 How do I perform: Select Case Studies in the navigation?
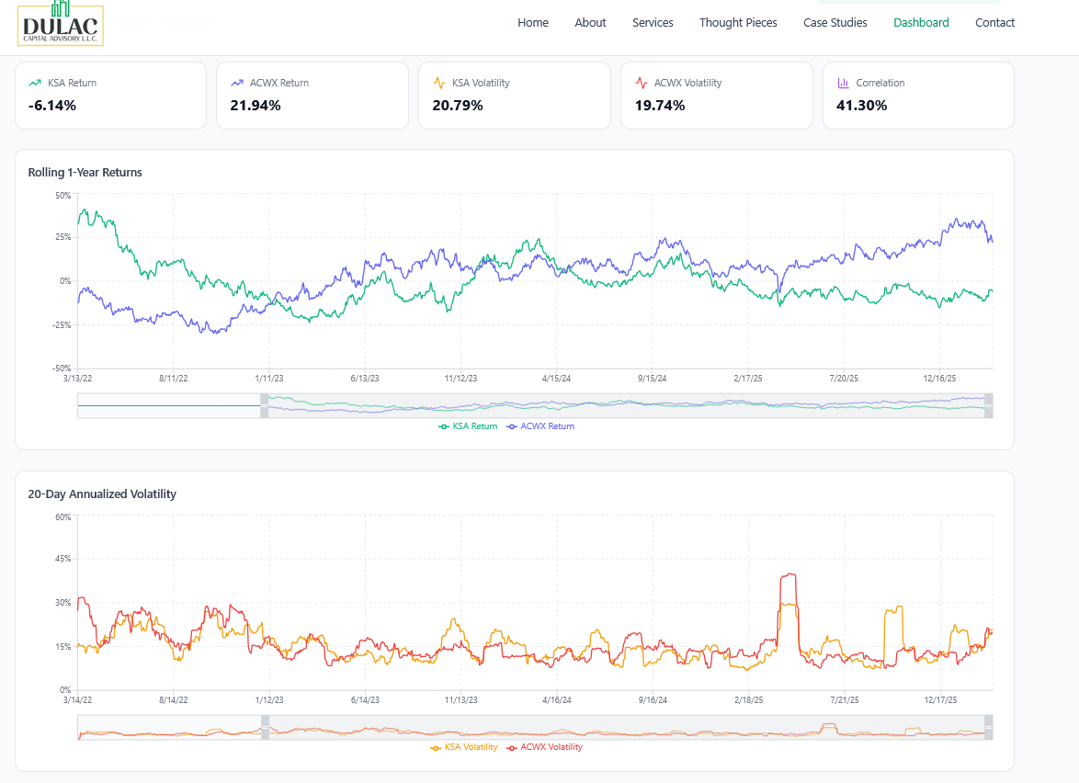(835, 22)
